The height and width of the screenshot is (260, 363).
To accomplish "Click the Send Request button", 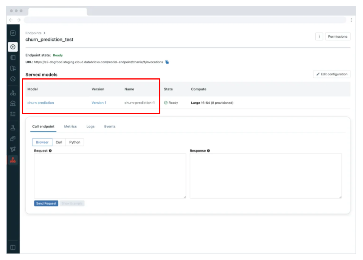I will tap(46, 203).
